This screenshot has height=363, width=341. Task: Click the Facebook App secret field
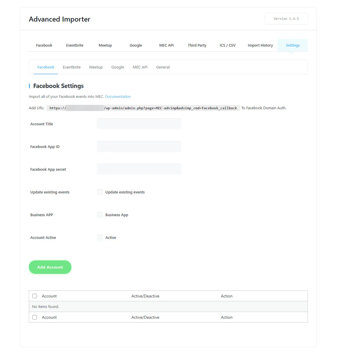click(139, 169)
